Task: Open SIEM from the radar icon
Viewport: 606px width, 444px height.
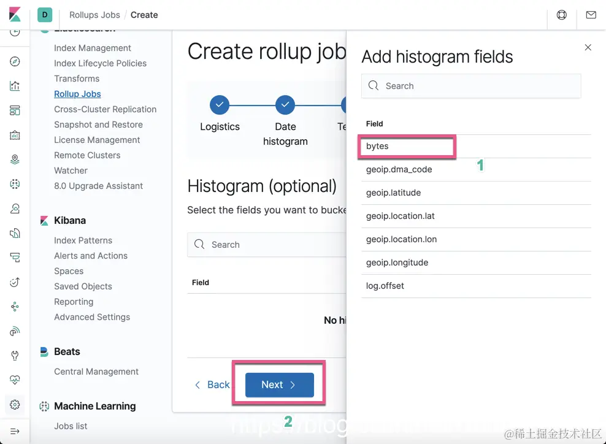Action: click(15, 331)
